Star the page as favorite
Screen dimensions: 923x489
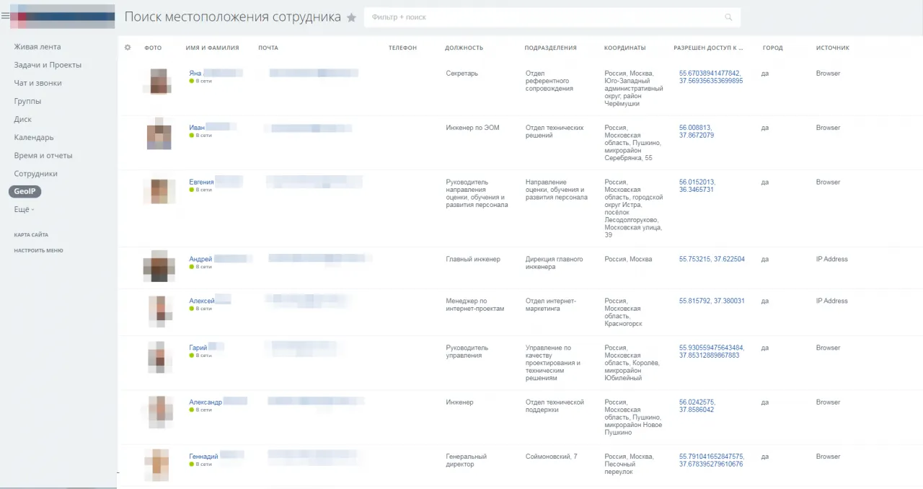click(351, 17)
